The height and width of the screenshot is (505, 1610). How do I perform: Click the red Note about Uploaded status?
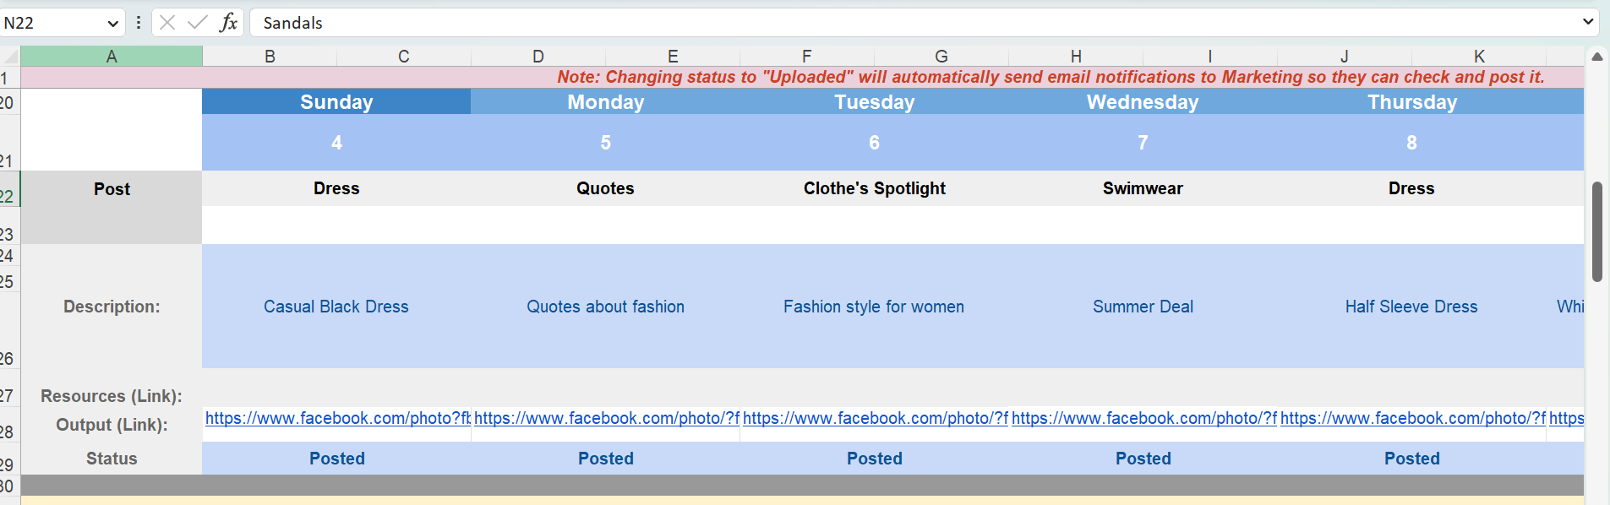coord(1051,77)
